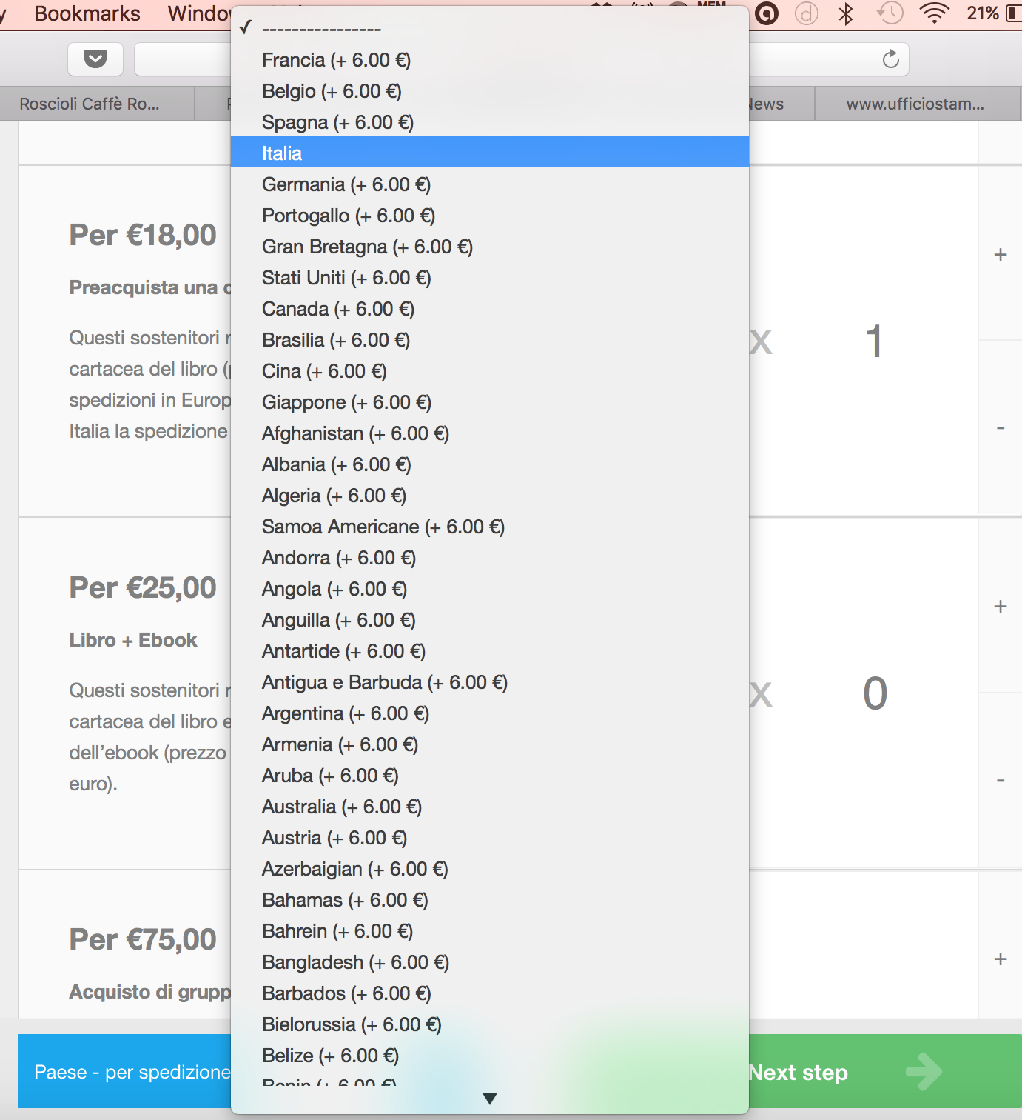Pick Stati Uniti (+ 6.00 €) option
Viewport: 1022px width, 1120px height.
[x=346, y=278]
